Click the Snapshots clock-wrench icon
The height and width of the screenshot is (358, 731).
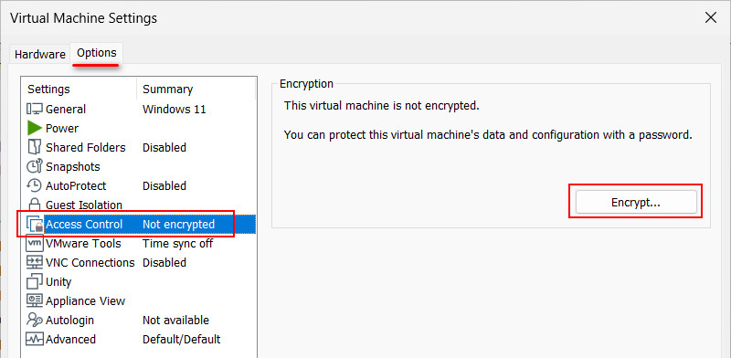(x=35, y=166)
